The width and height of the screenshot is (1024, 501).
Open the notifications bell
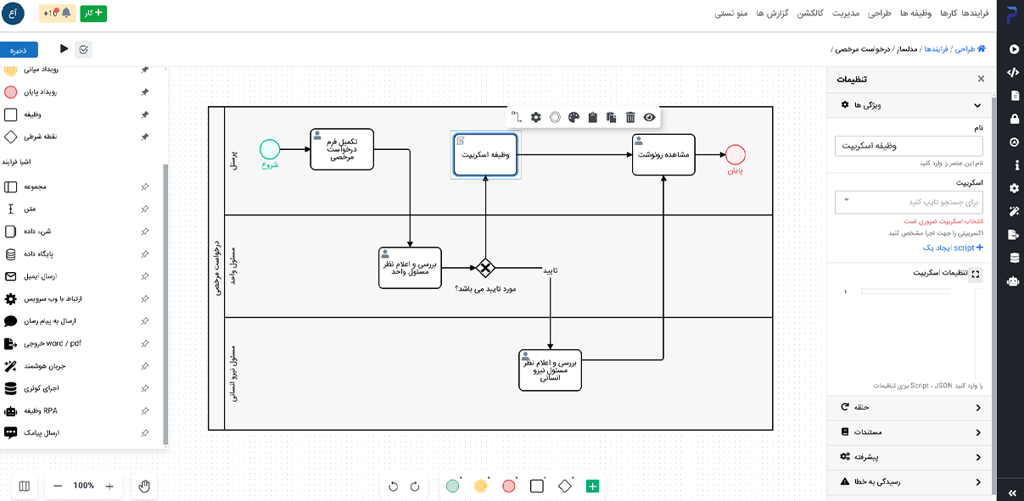(x=66, y=14)
